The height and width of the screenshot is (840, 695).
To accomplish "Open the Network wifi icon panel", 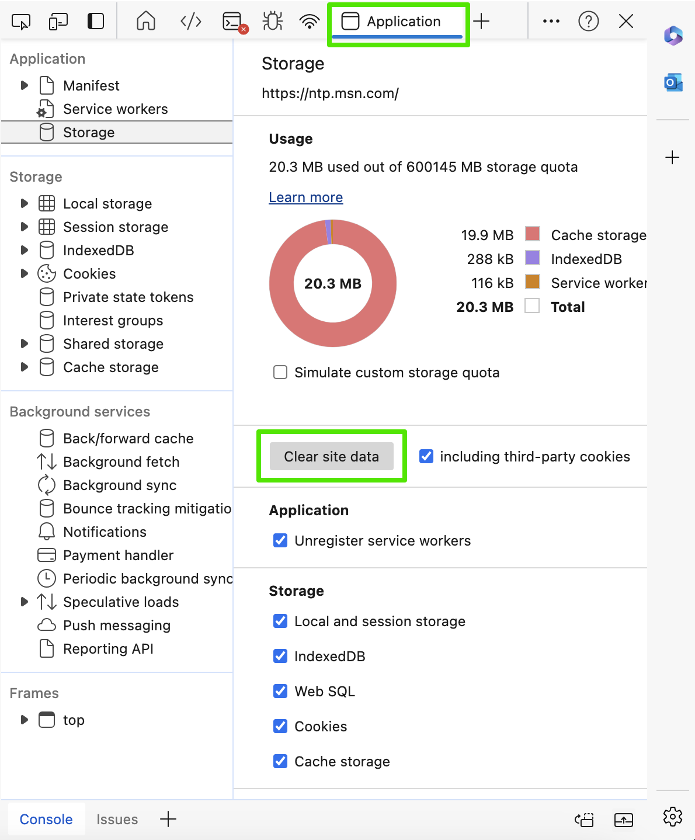I will pos(310,22).
